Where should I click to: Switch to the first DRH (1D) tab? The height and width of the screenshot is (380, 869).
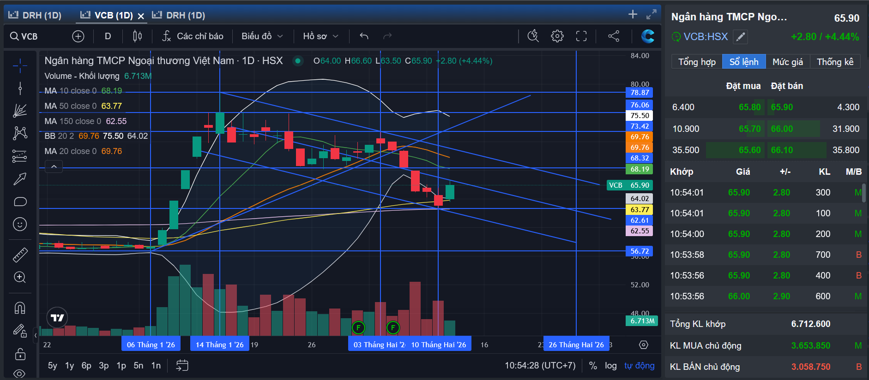(35, 15)
